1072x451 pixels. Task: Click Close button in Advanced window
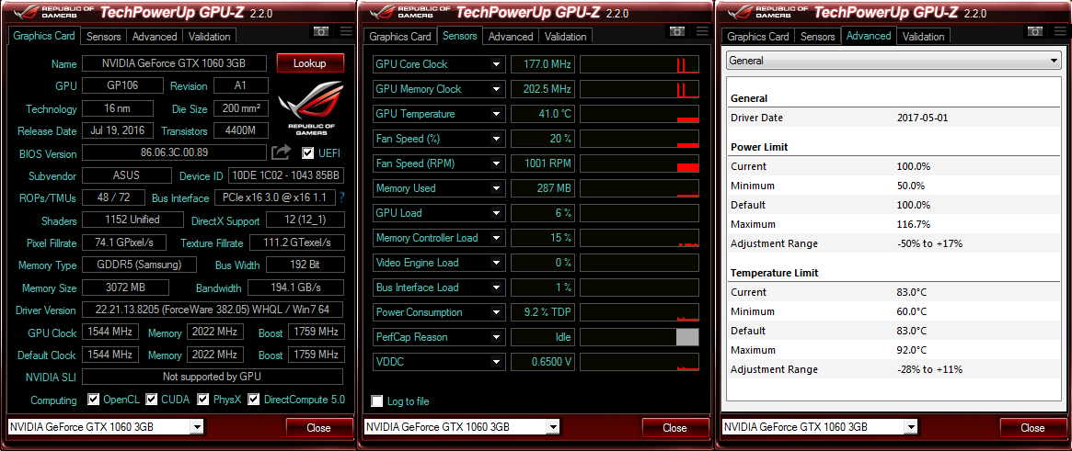click(x=1032, y=428)
